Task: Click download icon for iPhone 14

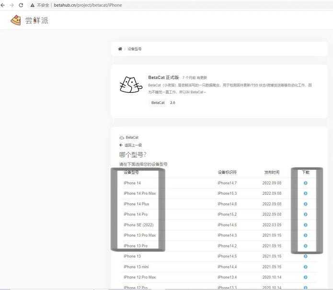Action: pyautogui.click(x=305, y=183)
